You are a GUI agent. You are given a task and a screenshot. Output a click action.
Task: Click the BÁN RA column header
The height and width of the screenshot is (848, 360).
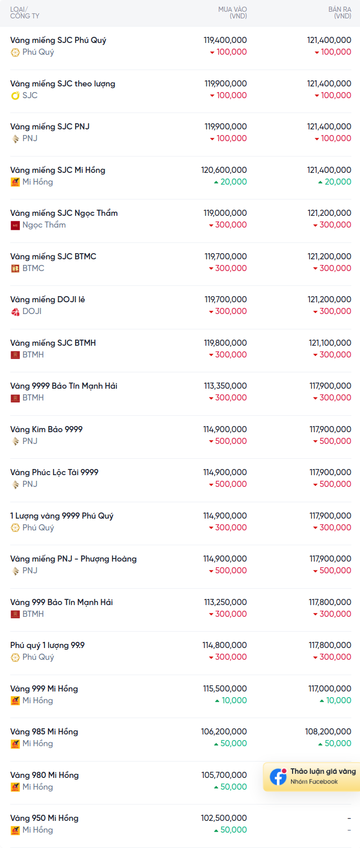[x=340, y=13]
